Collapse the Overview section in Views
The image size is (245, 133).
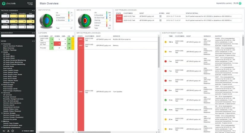2,44
